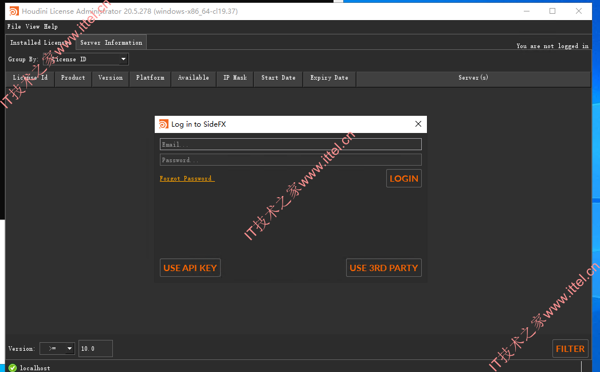Screen dimensions: 600x372
Task: Apply the FILTER button
Action: point(570,348)
